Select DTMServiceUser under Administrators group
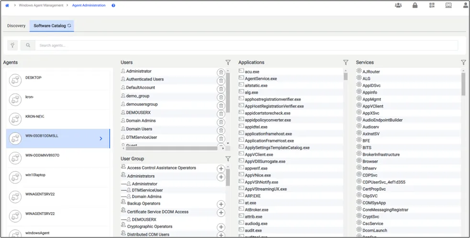This screenshot has width=470, height=238. coord(147,190)
